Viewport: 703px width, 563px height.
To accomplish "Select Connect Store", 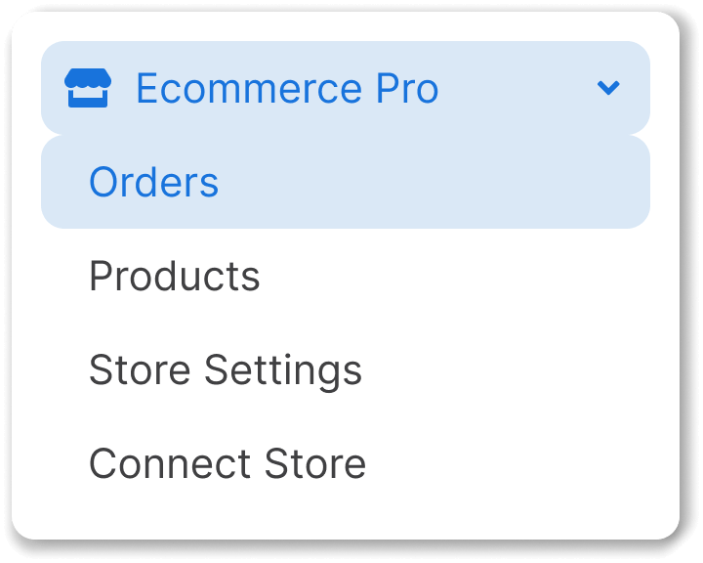I will pos(346,463).
